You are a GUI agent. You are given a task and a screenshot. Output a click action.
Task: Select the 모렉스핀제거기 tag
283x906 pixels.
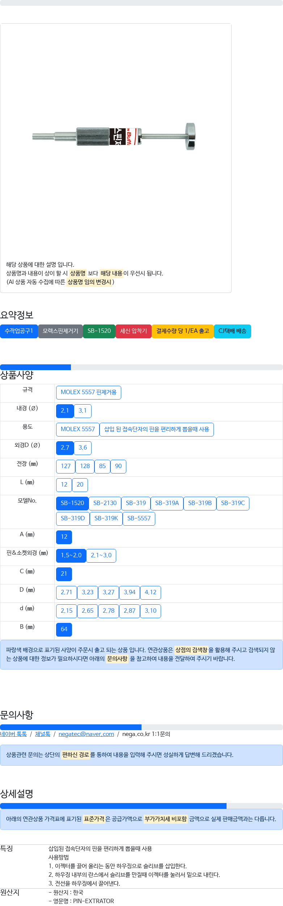(x=60, y=331)
